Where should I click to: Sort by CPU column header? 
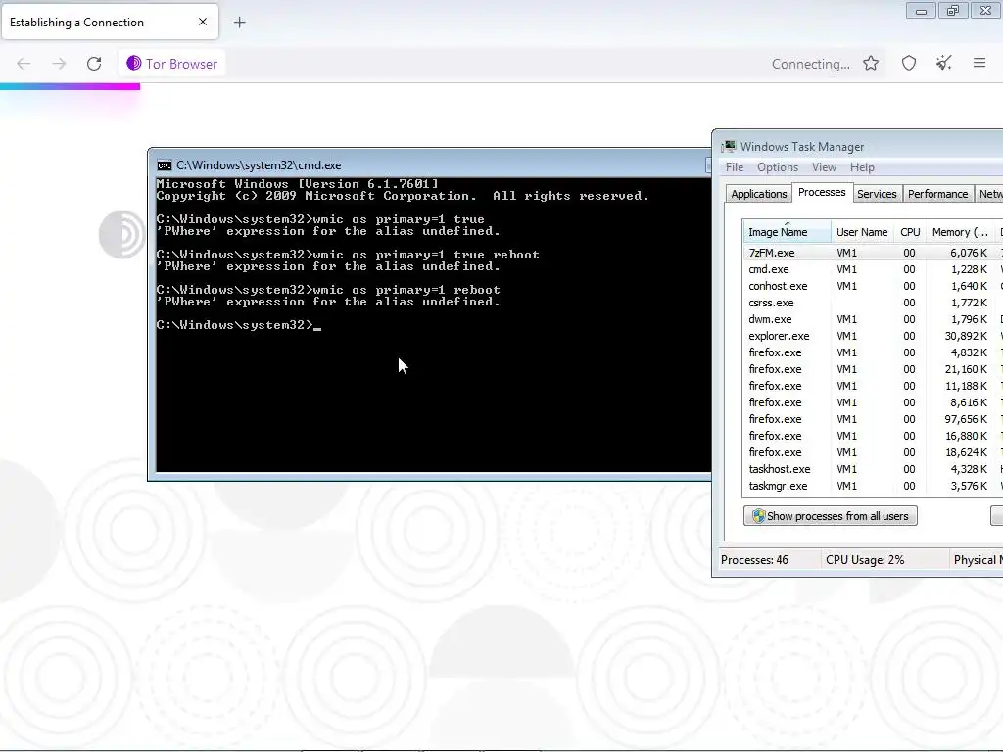click(910, 232)
